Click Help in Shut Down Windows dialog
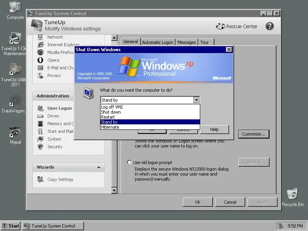308x231 pixels. pos(214,129)
